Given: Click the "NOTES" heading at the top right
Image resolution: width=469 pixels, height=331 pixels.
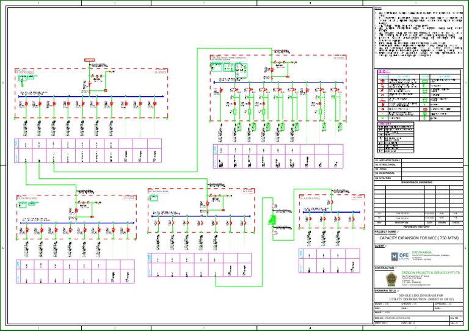Looking at the screenshot, I should point(378,8).
